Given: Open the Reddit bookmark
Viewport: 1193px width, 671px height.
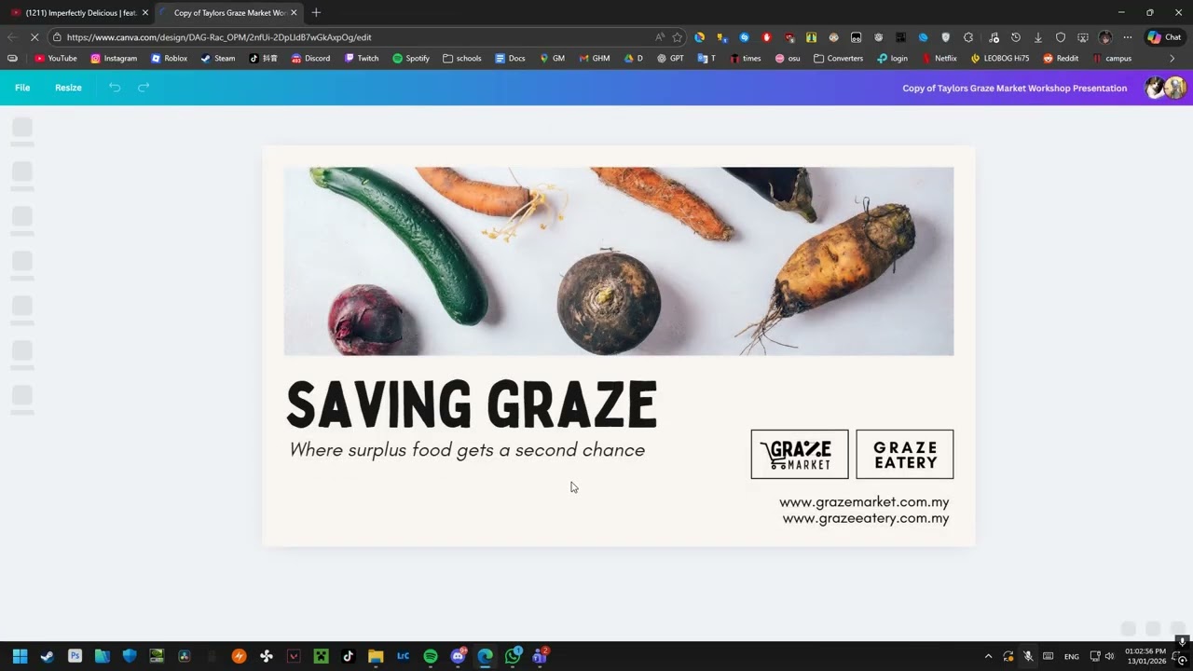Looking at the screenshot, I should [x=1061, y=59].
